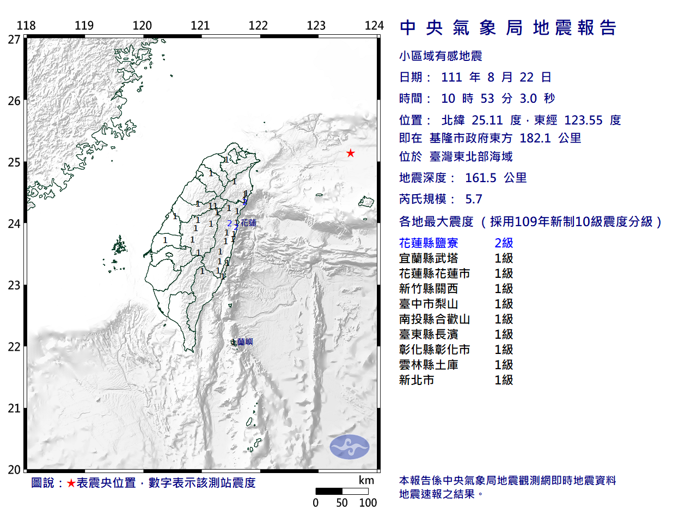This screenshot has width=697, height=522.
Task: Click the 芮氏規模 5.7 magnitude text
Action: [441, 199]
